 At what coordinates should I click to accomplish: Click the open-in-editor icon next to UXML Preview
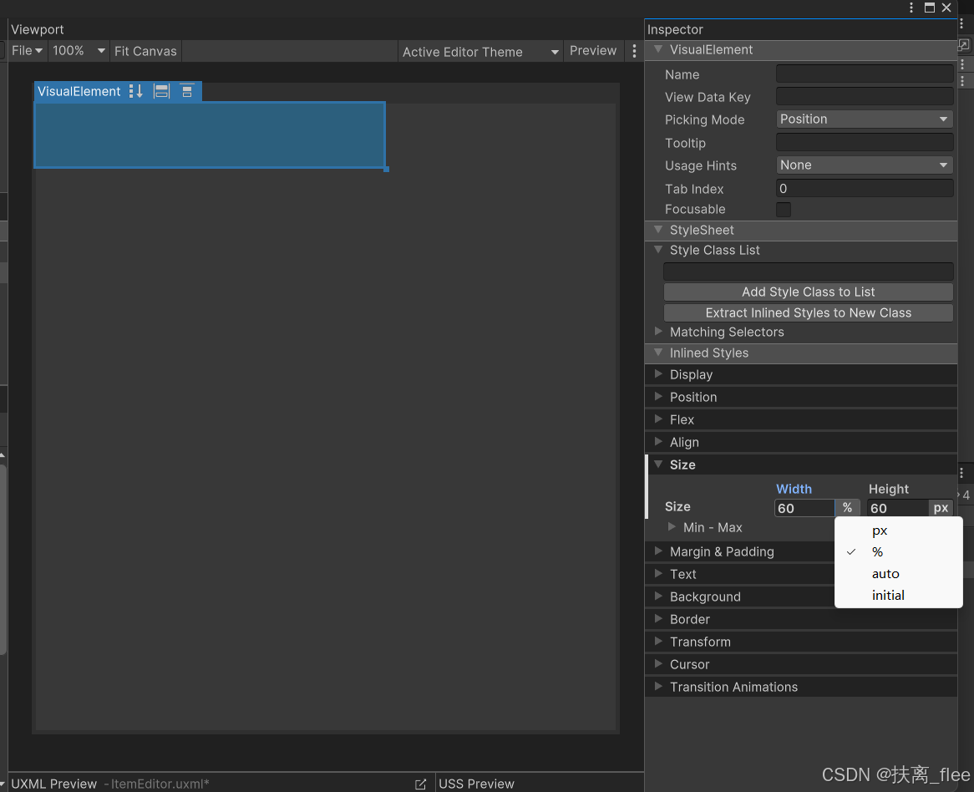[421, 784]
